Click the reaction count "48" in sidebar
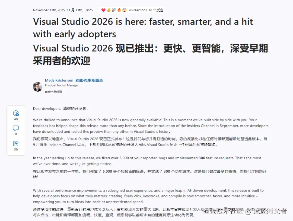Screen dimensions: 293x221 tap(16, 119)
